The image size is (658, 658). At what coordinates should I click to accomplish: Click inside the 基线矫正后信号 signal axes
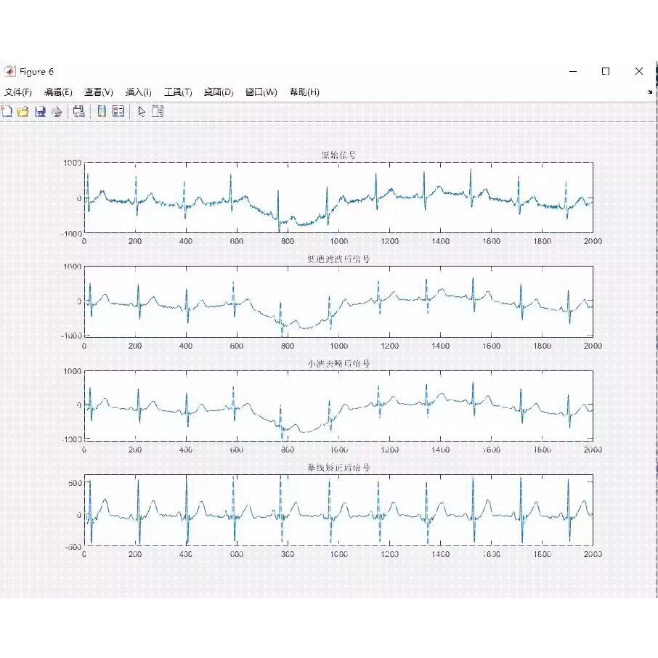(x=338, y=510)
